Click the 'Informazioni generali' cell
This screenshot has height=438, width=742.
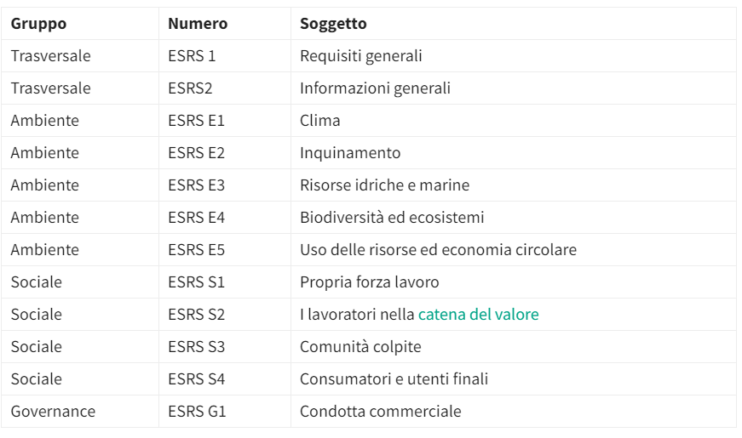pos(375,88)
